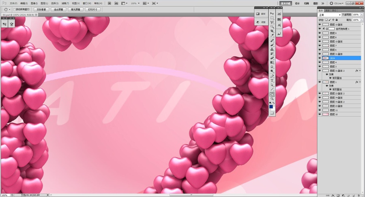Select the Magic Wand tool

(x=272, y=27)
